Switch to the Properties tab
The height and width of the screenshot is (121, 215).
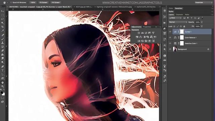click(147, 27)
